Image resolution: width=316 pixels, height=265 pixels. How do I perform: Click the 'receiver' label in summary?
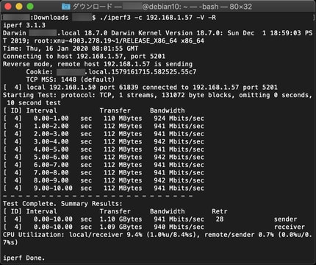(290, 227)
